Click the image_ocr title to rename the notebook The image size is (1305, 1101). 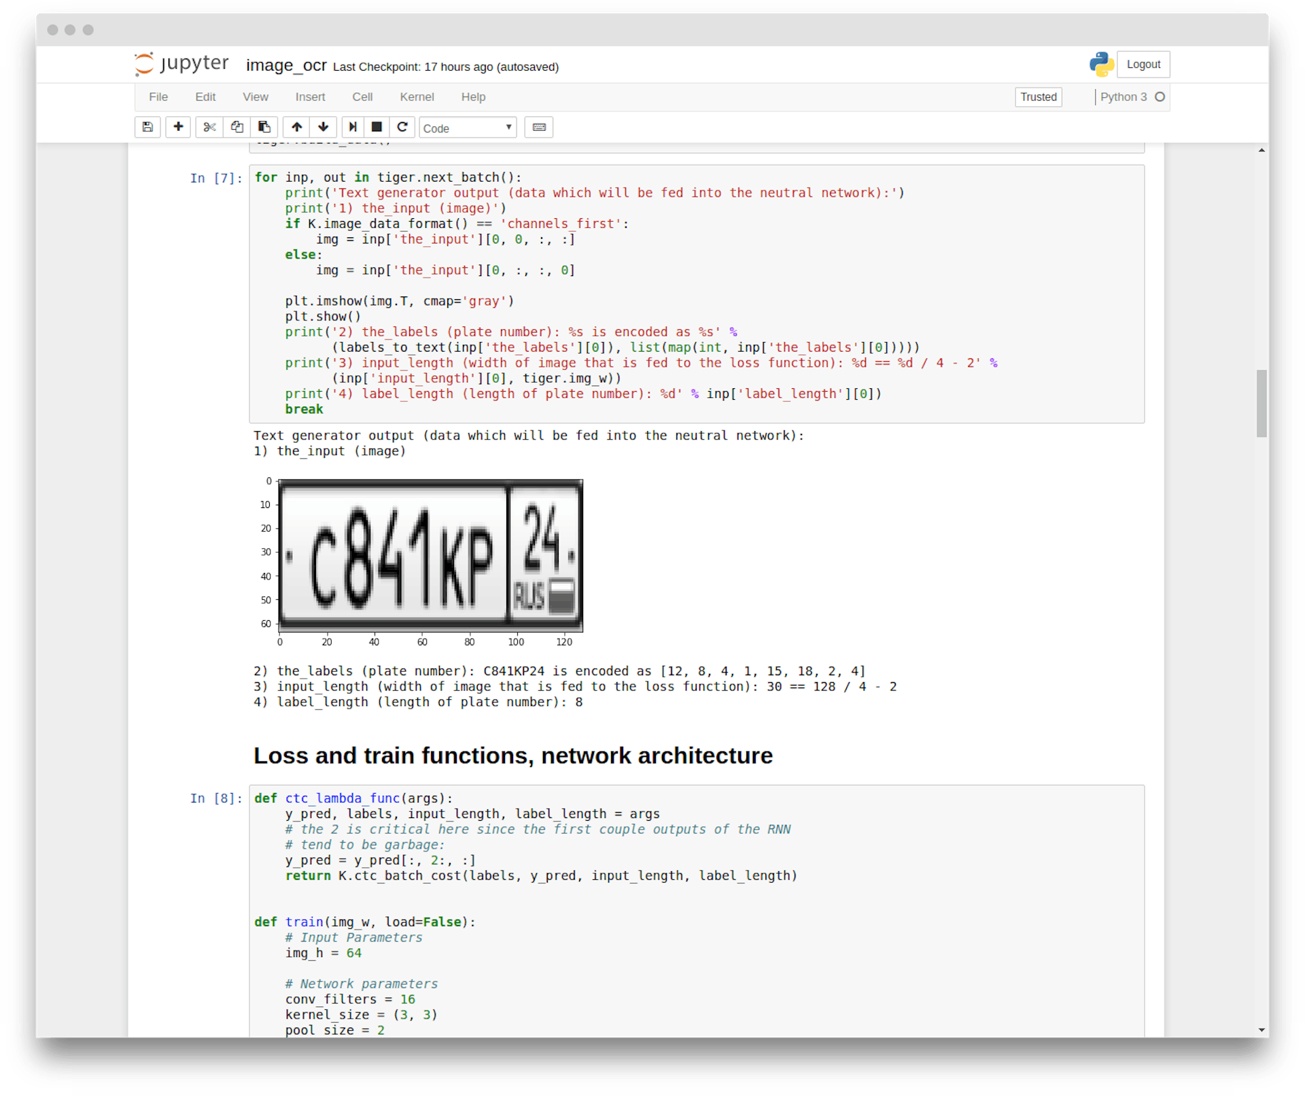(285, 65)
